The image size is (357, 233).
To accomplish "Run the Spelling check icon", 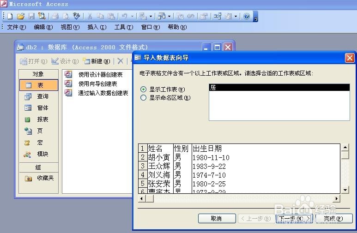I will [x=76, y=16].
